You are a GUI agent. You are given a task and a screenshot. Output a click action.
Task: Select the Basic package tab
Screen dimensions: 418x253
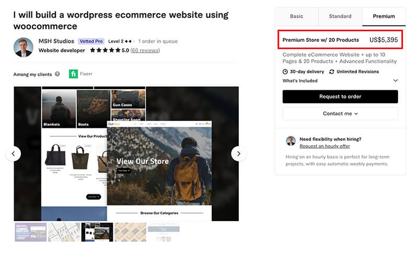(x=297, y=17)
